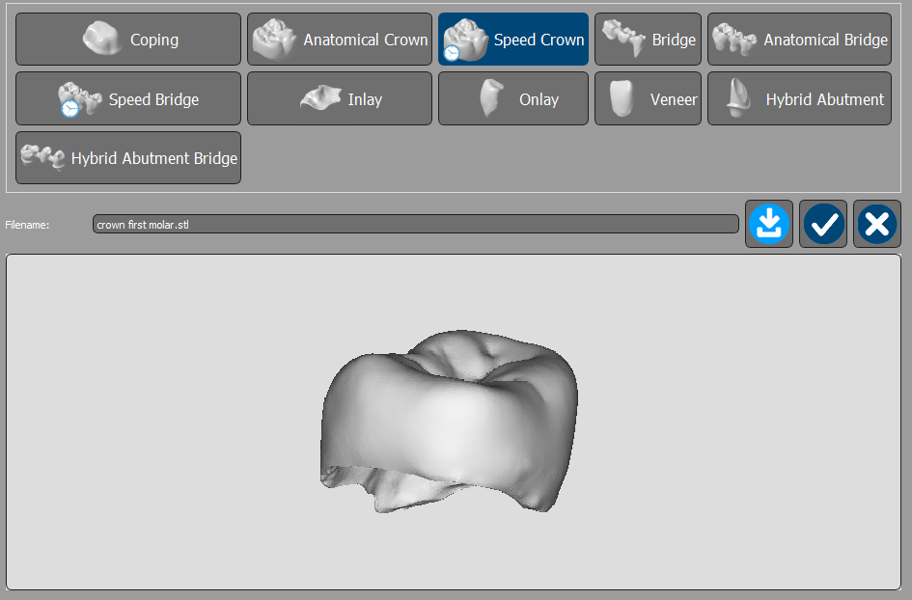Choose the Inlay restoration
This screenshot has width=912, height=600.
point(339,99)
